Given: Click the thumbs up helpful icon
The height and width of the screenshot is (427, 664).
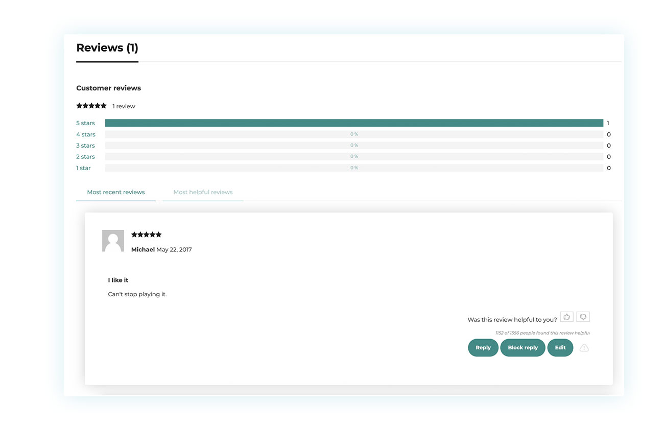Looking at the screenshot, I should [566, 317].
